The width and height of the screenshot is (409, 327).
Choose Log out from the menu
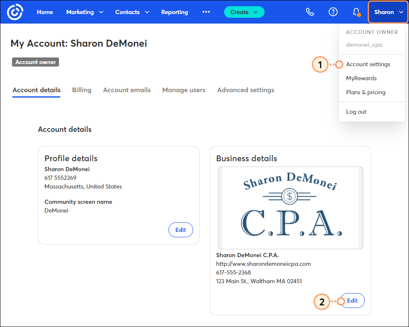pyautogui.click(x=356, y=112)
